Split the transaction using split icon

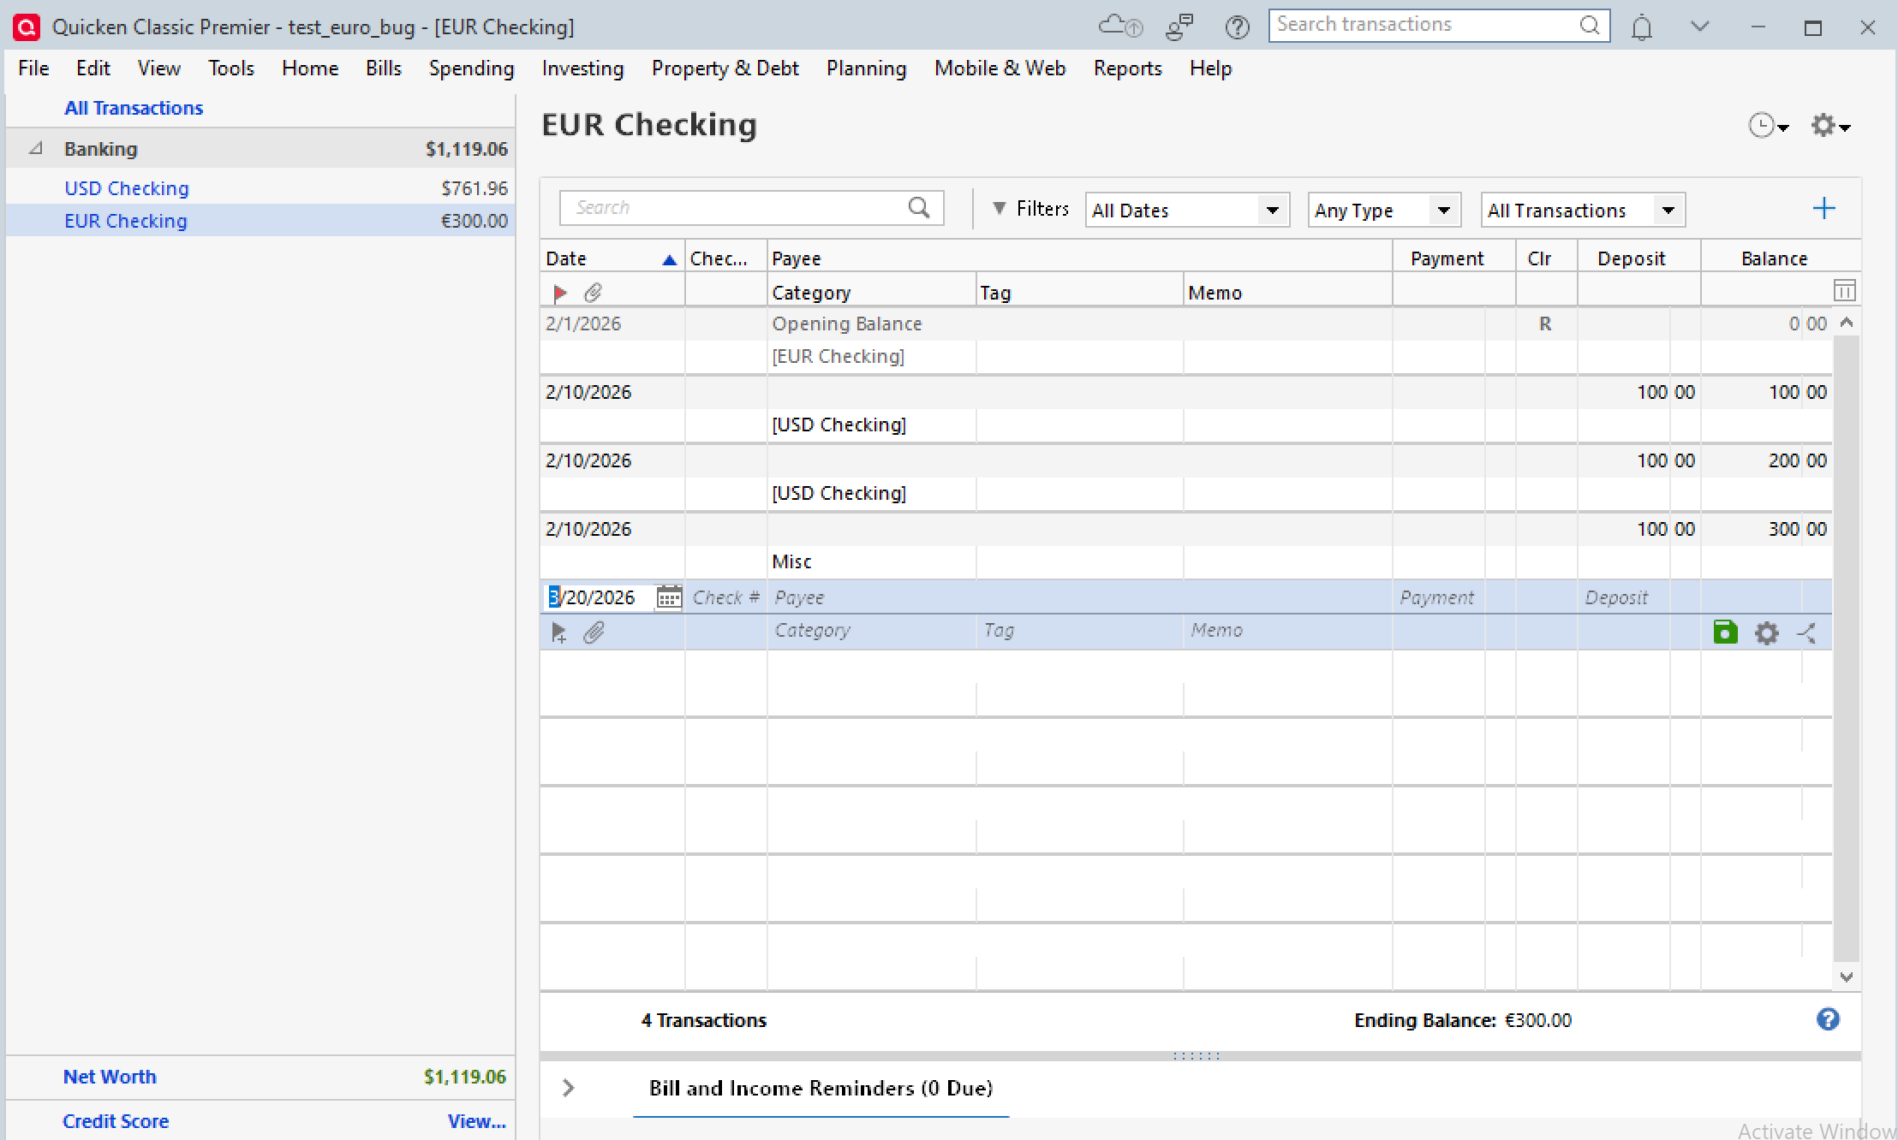click(1806, 632)
